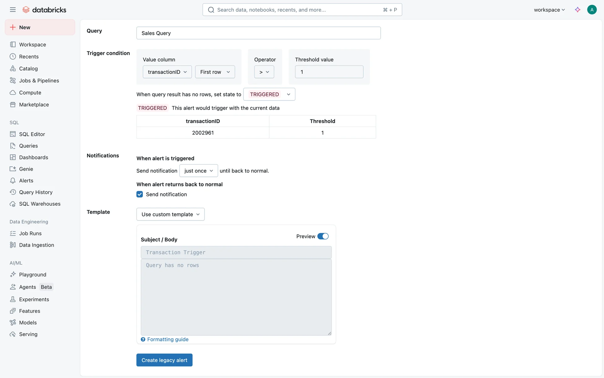Open the Catalog sidebar icon
Screen dimensions: 604x378
tap(13, 68)
